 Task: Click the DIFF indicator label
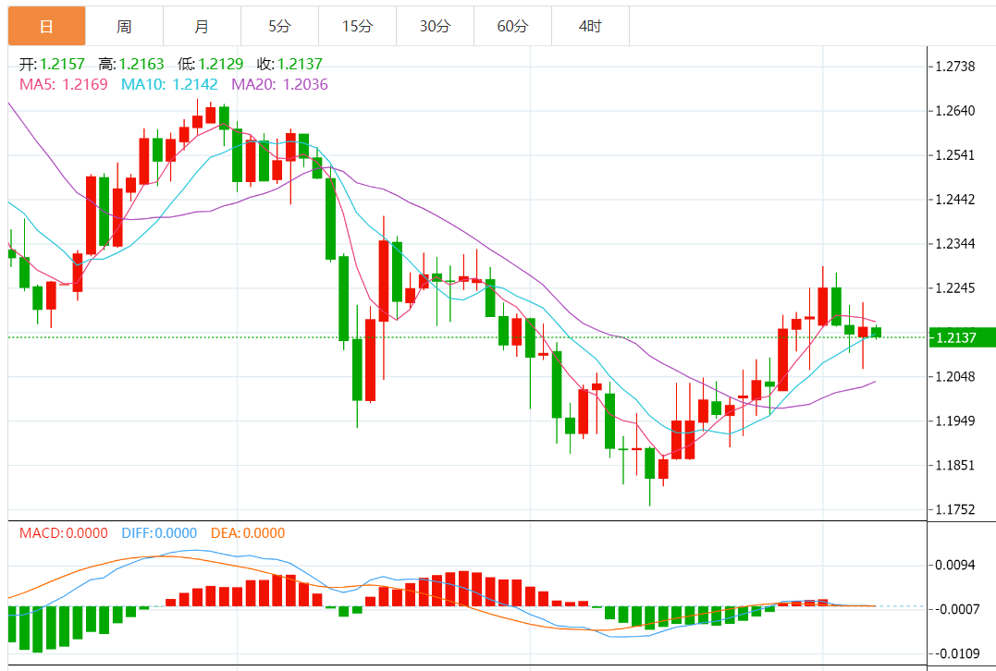(159, 533)
